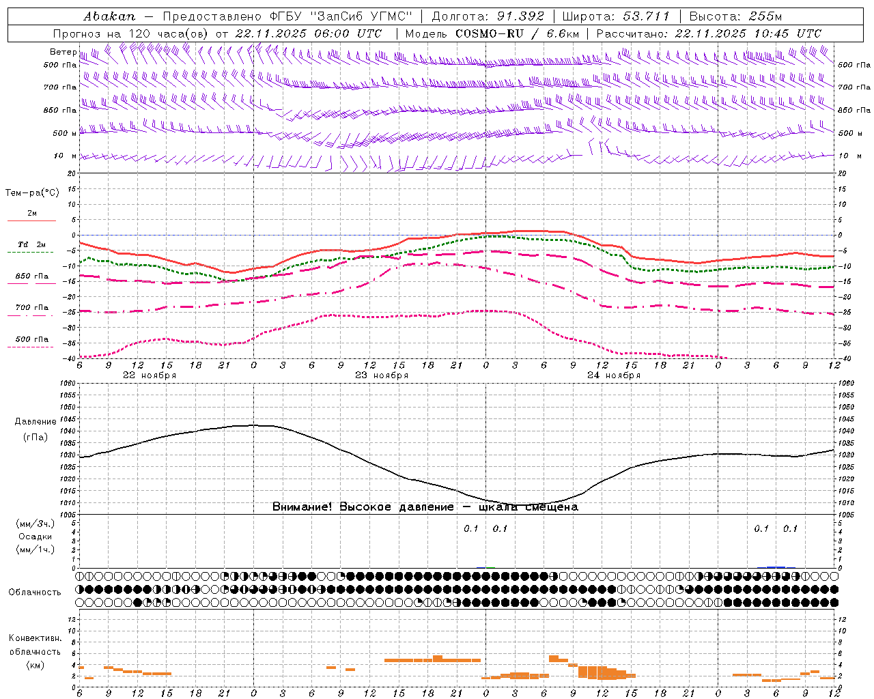Click the 'Давление' pressure panel label

point(36,422)
